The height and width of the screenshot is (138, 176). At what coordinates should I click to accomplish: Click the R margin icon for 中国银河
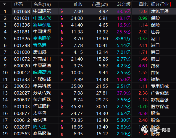62,32
